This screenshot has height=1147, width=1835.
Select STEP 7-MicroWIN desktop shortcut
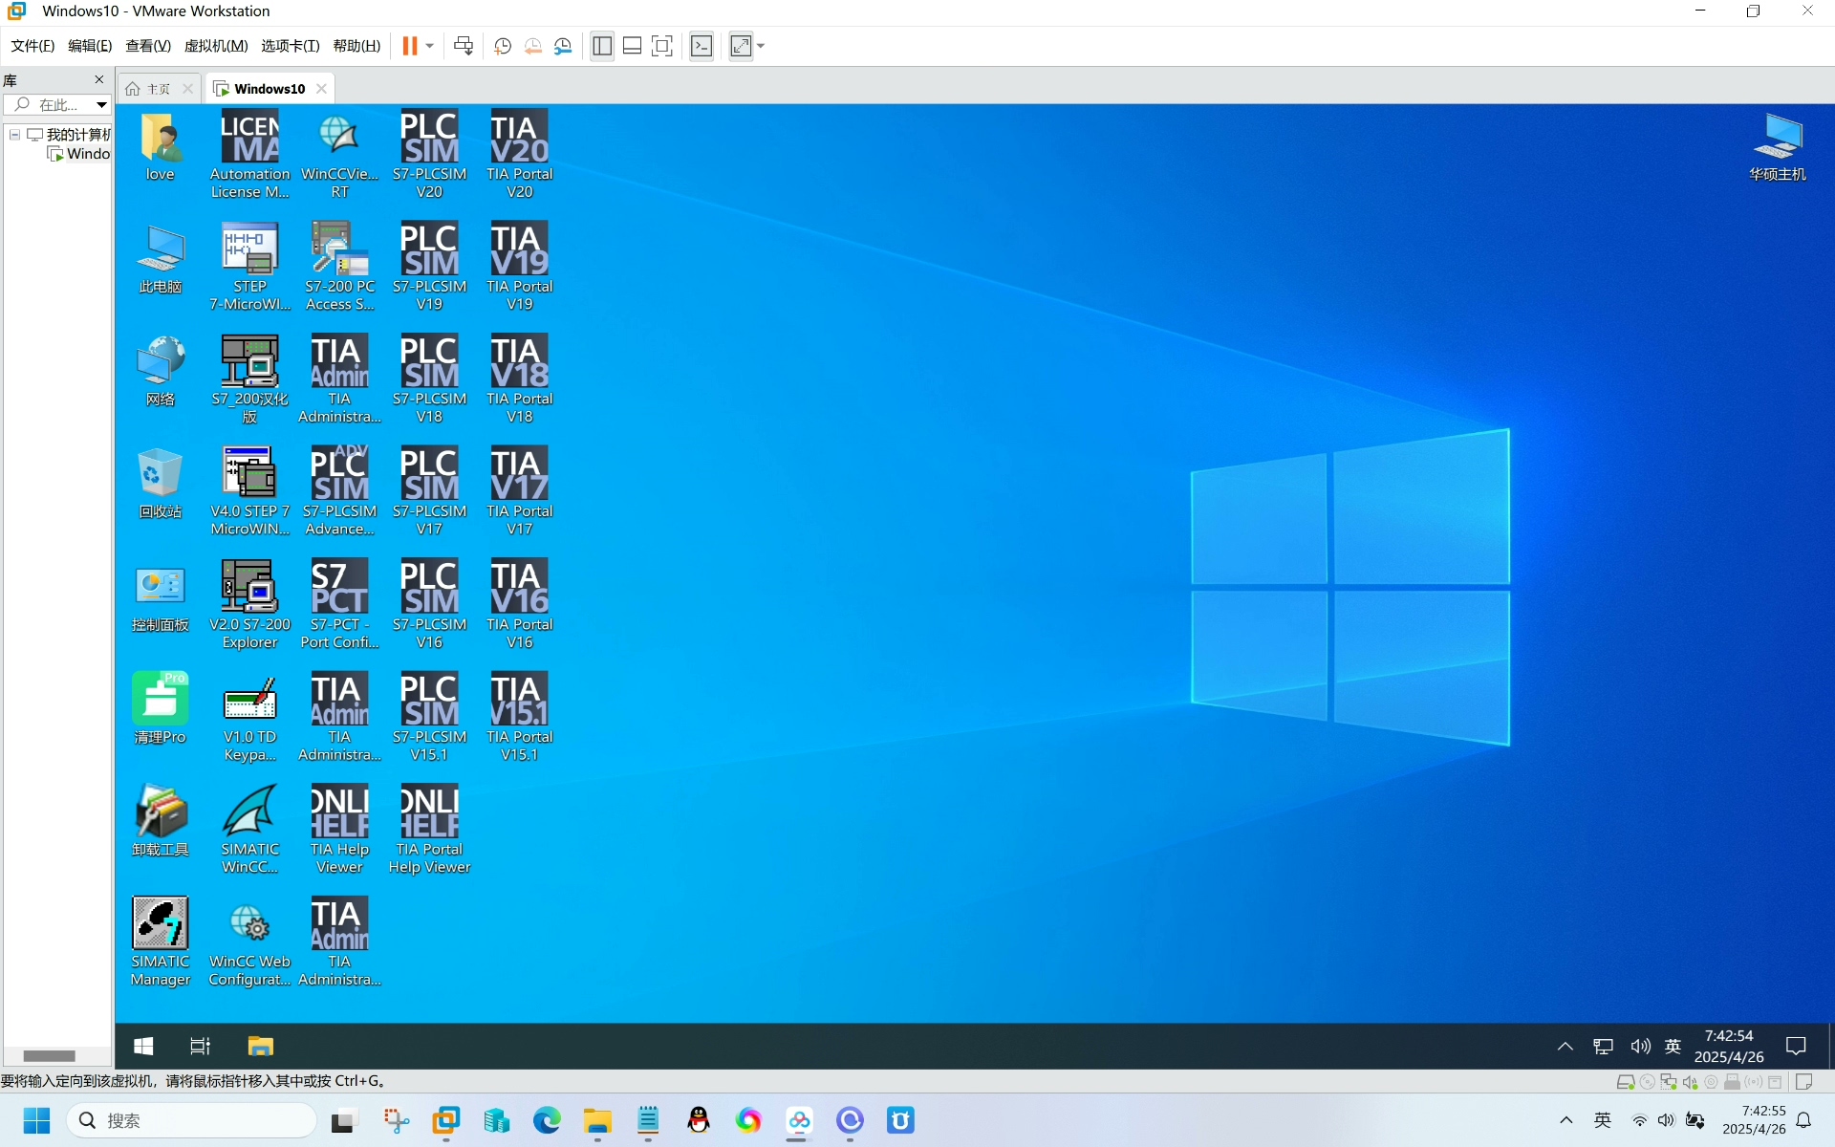249,266
